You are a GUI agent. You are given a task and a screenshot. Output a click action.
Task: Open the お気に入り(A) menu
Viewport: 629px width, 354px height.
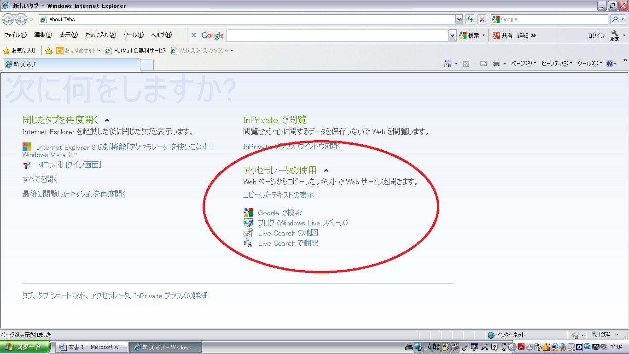pos(100,35)
